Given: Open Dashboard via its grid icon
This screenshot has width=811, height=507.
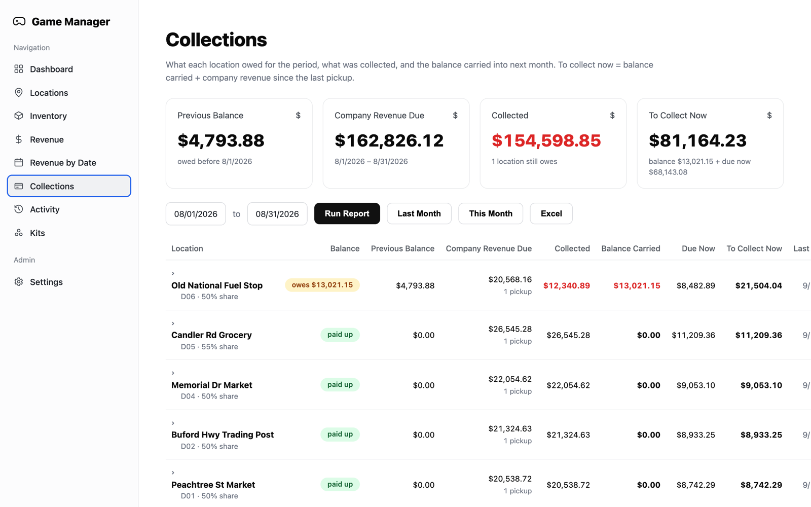Looking at the screenshot, I should coord(19,69).
